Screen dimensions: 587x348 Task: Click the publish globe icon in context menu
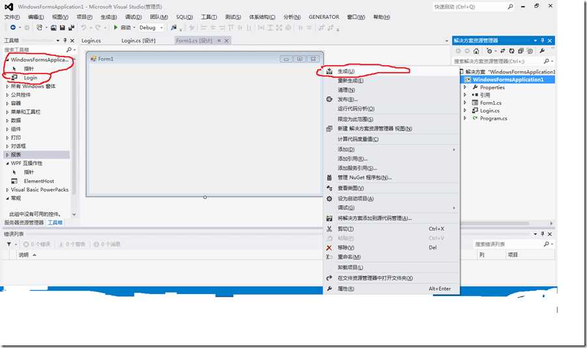(x=329, y=99)
